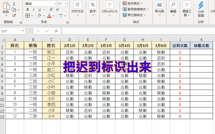215x134 pixels.
Task: Open 条件格式 conditional formatting
Action: (x=133, y=4)
